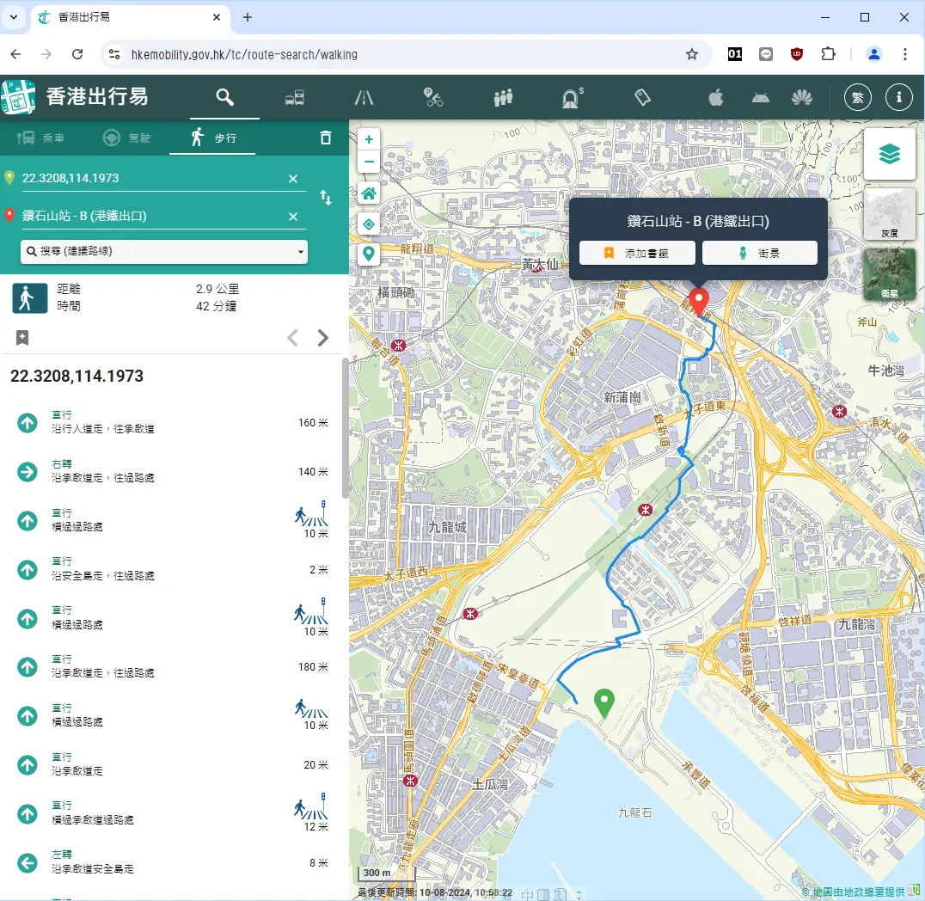
Task: Bookmark this walking route
Action: click(x=21, y=338)
